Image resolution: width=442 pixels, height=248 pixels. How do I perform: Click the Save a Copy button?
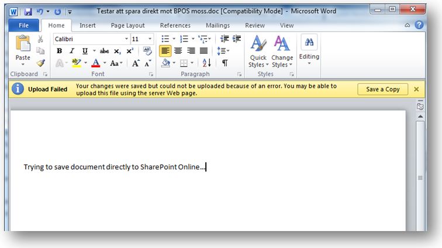coord(383,89)
